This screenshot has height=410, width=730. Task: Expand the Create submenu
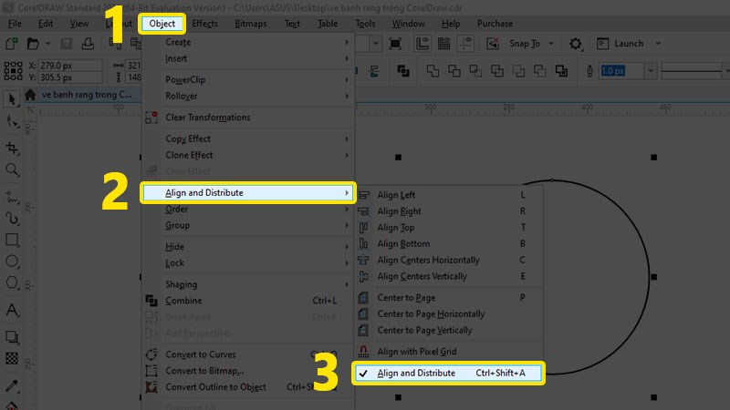tap(248, 42)
